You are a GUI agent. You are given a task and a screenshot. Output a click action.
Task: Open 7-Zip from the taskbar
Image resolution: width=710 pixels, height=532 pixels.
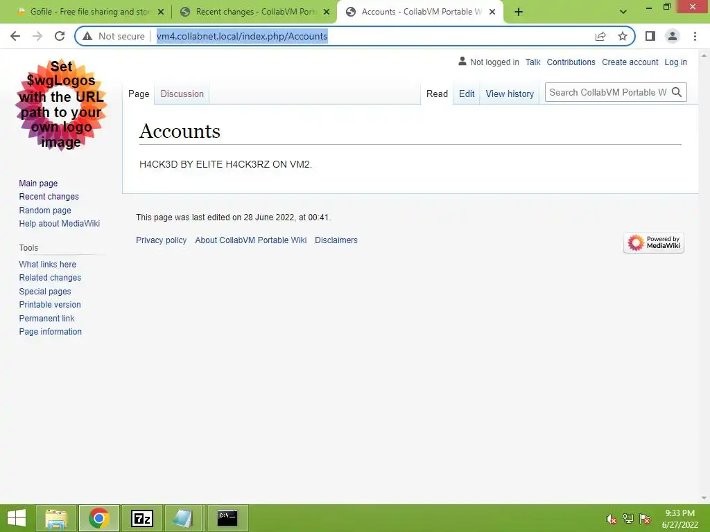(x=141, y=518)
